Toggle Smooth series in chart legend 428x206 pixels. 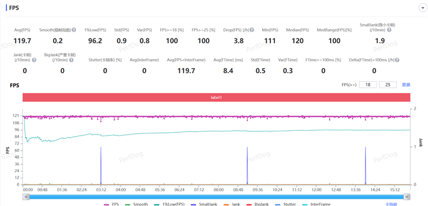pos(136,204)
